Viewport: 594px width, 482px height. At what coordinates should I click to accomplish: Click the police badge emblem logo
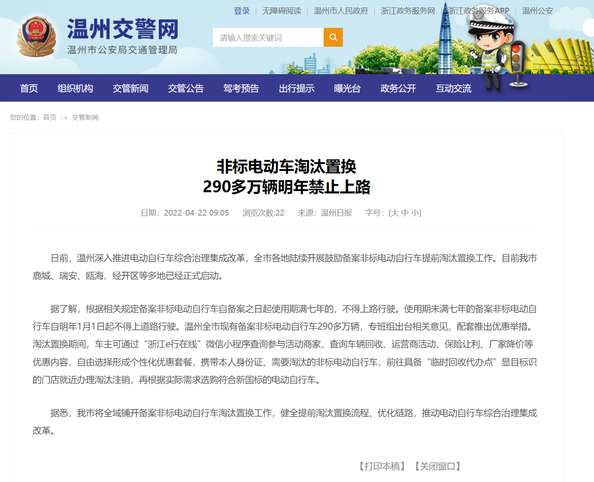pos(36,37)
